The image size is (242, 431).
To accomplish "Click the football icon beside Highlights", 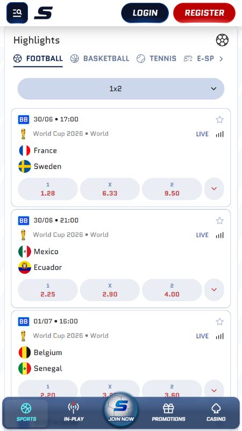I will point(222,40).
